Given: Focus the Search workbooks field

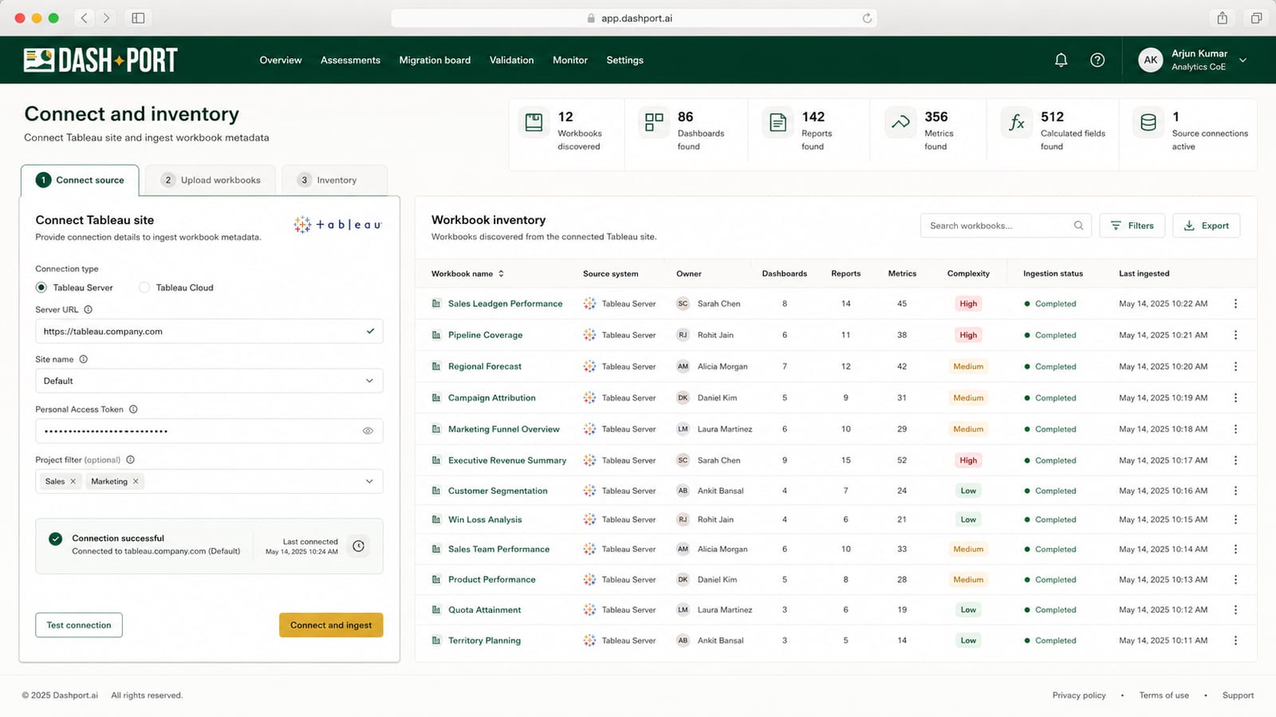Looking at the screenshot, I should [x=1006, y=225].
